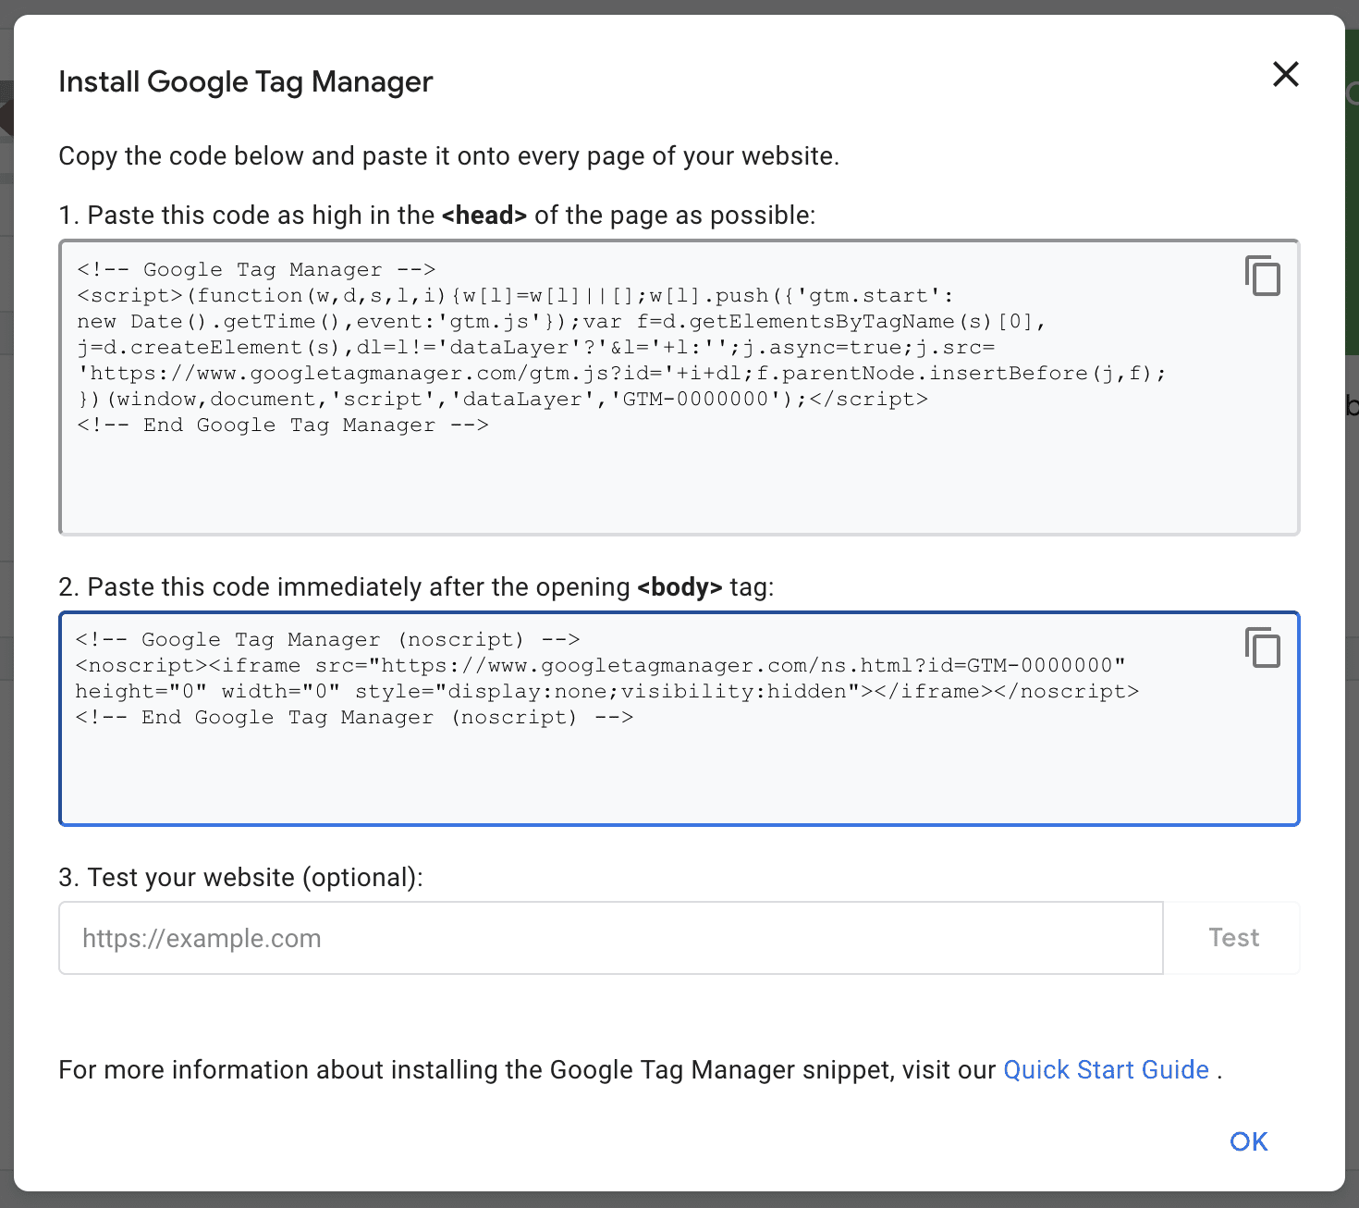Click the Test button
The width and height of the screenshot is (1359, 1208).
(x=1233, y=938)
